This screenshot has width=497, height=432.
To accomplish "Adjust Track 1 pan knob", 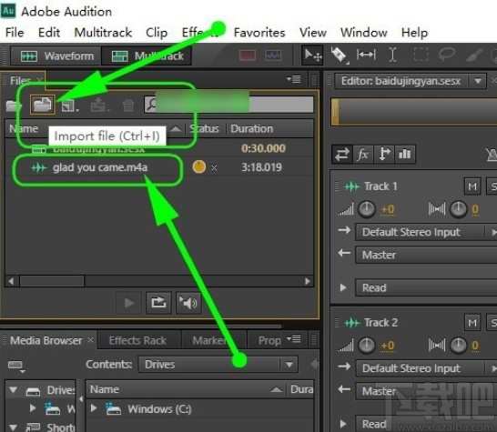I will [459, 209].
